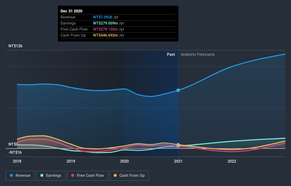Click the orange dot in Cash From Op legend
Screen dimensions: 291x186
click(x=115, y=175)
